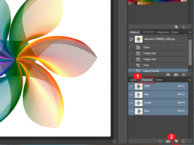Pick the light peach swatch in second row
This screenshot has height=145, width=194.
click(x=139, y=3)
